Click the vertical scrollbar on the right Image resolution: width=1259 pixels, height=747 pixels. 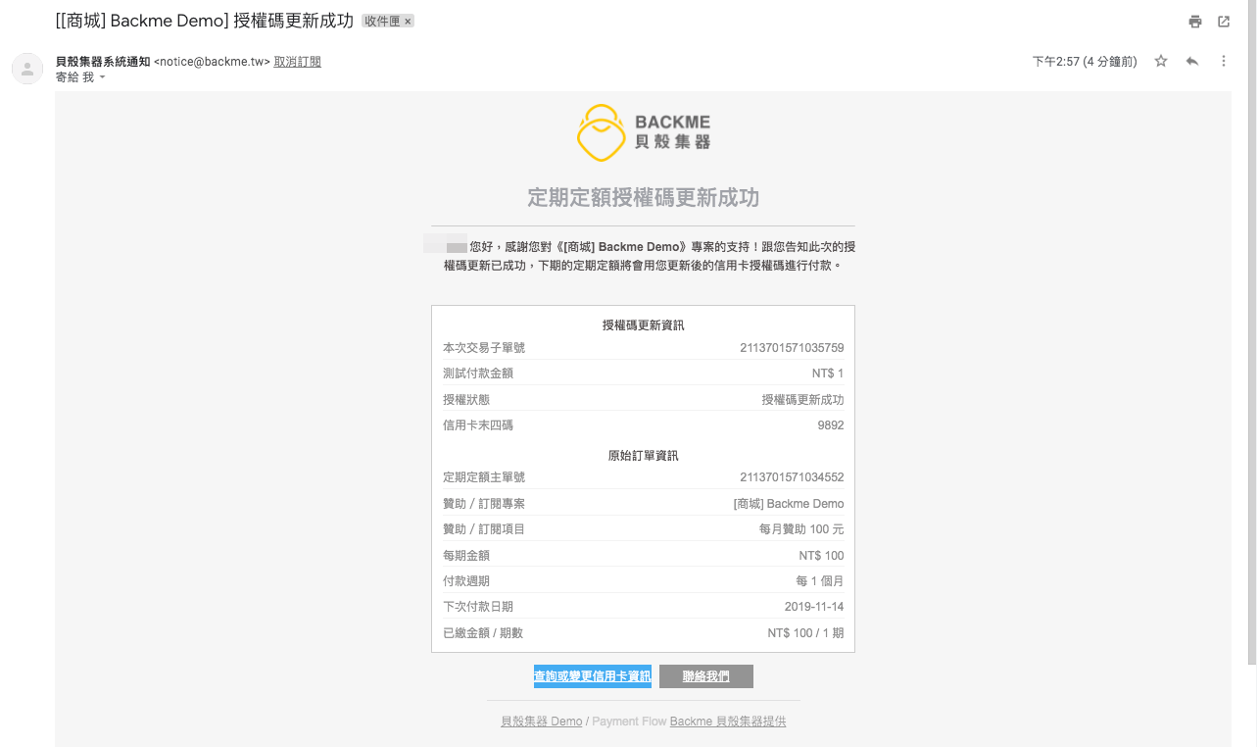(1253, 331)
